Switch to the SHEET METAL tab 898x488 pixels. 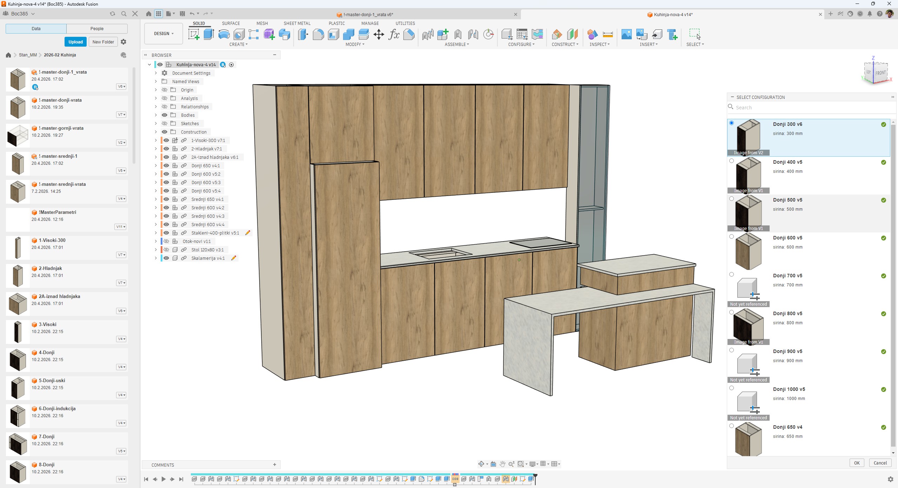[297, 23]
